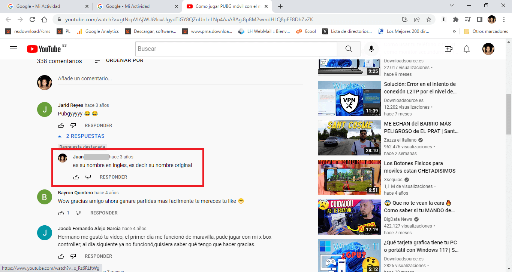Collapse the 2 RESPUESTAS replies
The width and height of the screenshot is (512, 272).
(81, 136)
